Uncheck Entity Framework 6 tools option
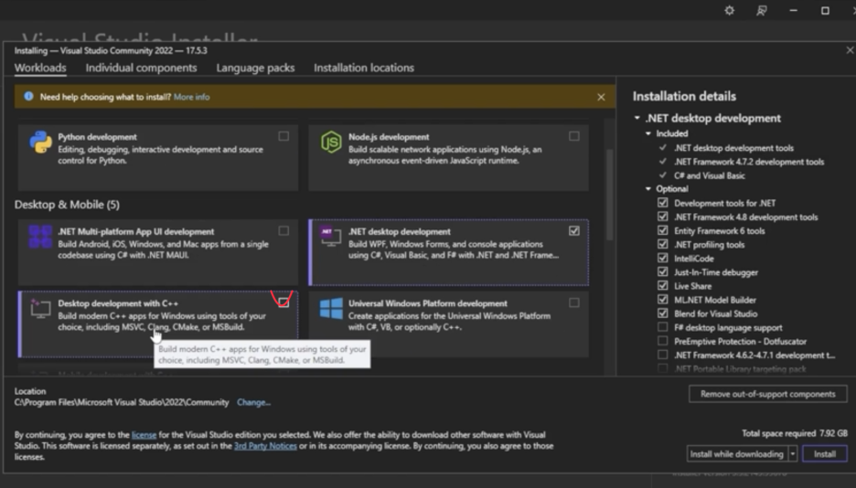The image size is (856, 488). (663, 230)
